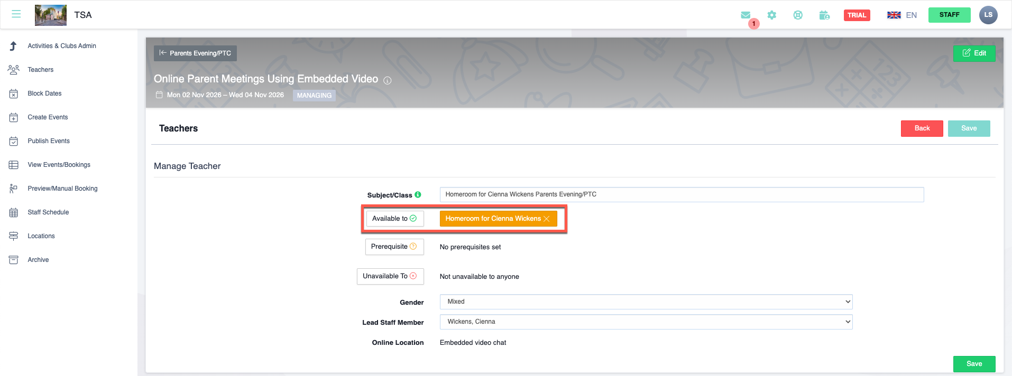The image size is (1012, 376).
Task: Open the settings gear icon
Action: pyautogui.click(x=772, y=15)
